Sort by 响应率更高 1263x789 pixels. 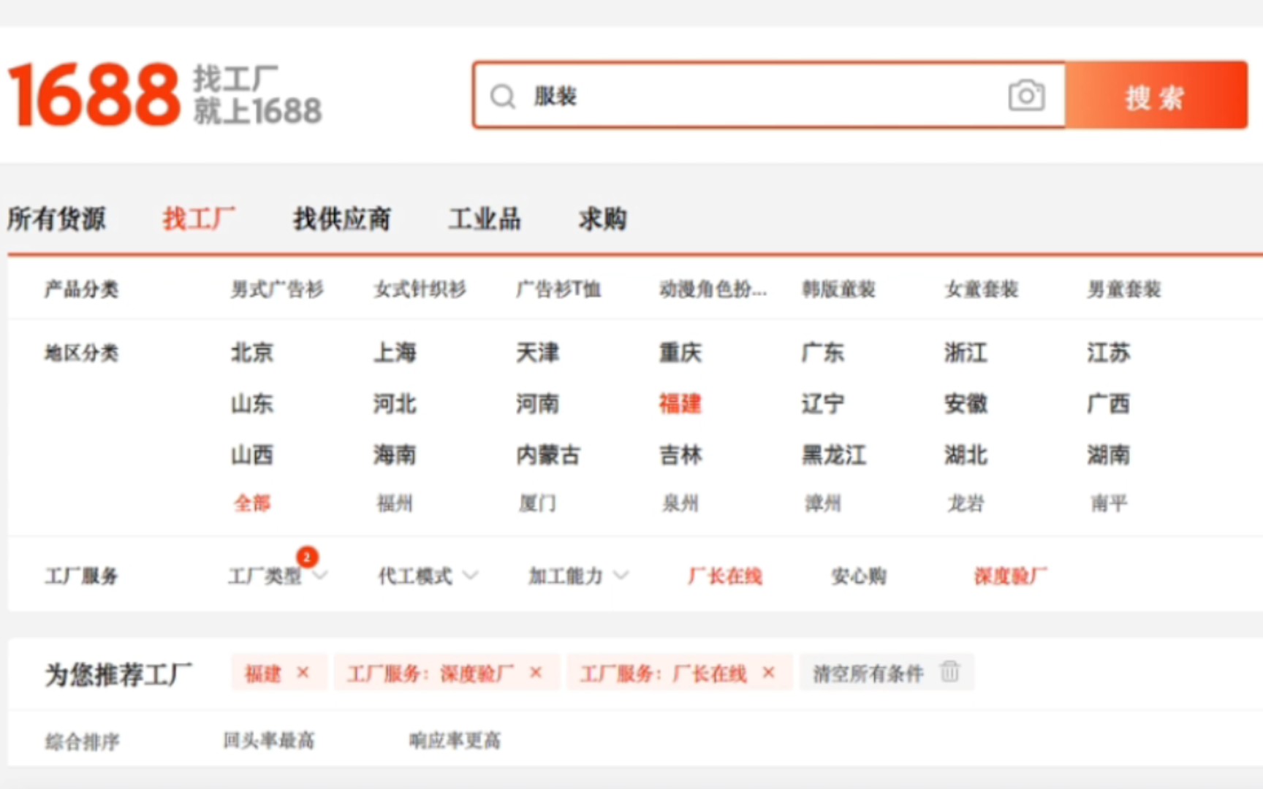[x=455, y=740]
